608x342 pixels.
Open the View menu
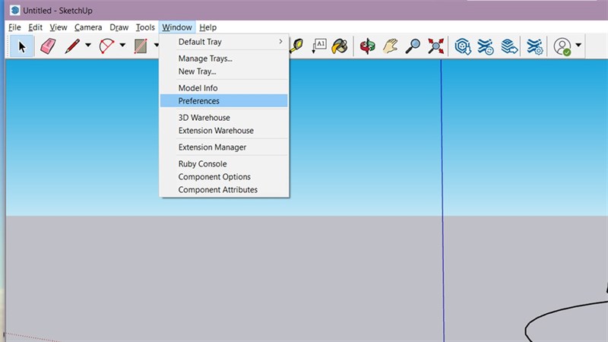point(59,27)
